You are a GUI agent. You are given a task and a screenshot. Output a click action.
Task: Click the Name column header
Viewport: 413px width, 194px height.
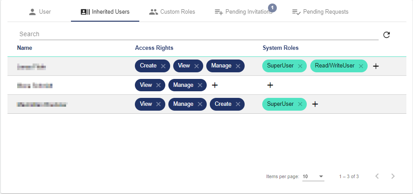(25, 48)
